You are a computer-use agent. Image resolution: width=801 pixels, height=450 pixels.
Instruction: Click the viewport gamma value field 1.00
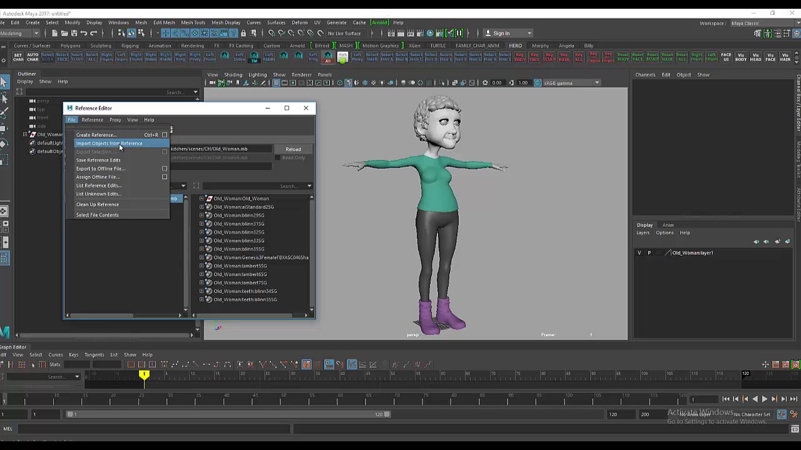tap(523, 82)
